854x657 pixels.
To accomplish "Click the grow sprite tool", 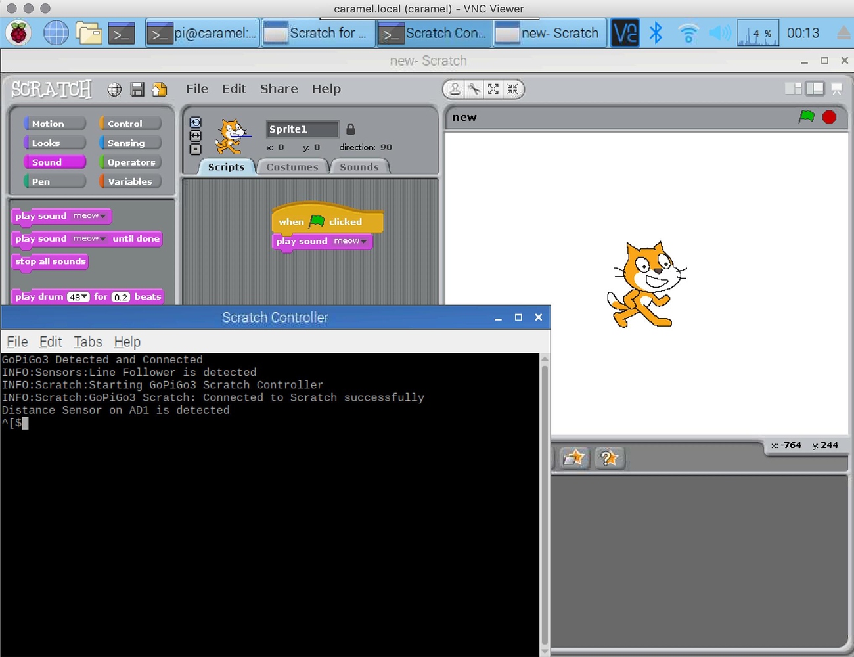I will point(493,89).
